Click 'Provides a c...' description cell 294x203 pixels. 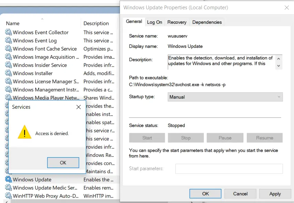click(x=98, y=89)
